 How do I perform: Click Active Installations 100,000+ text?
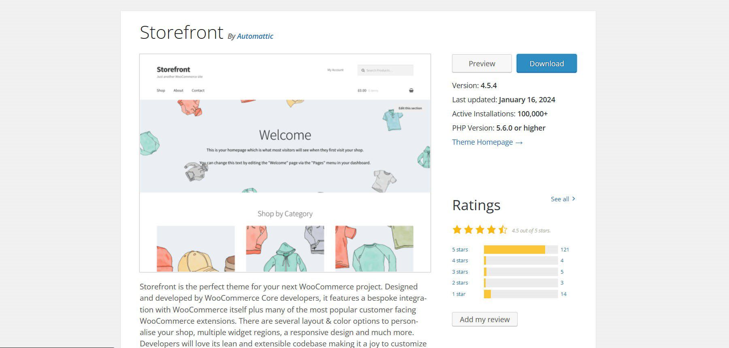500,114
